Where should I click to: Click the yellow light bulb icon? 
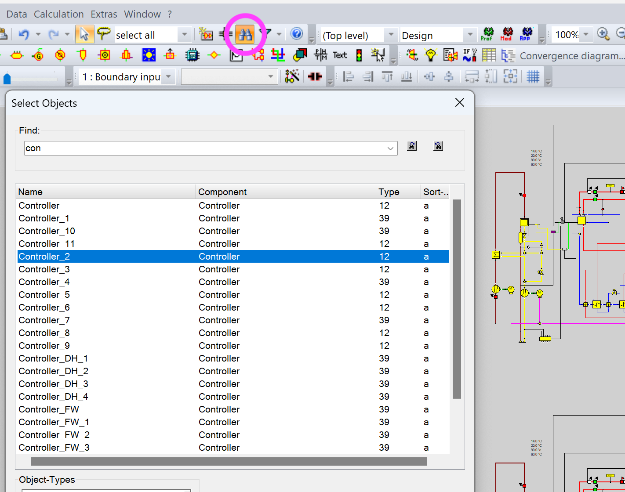tap(431, 55)
